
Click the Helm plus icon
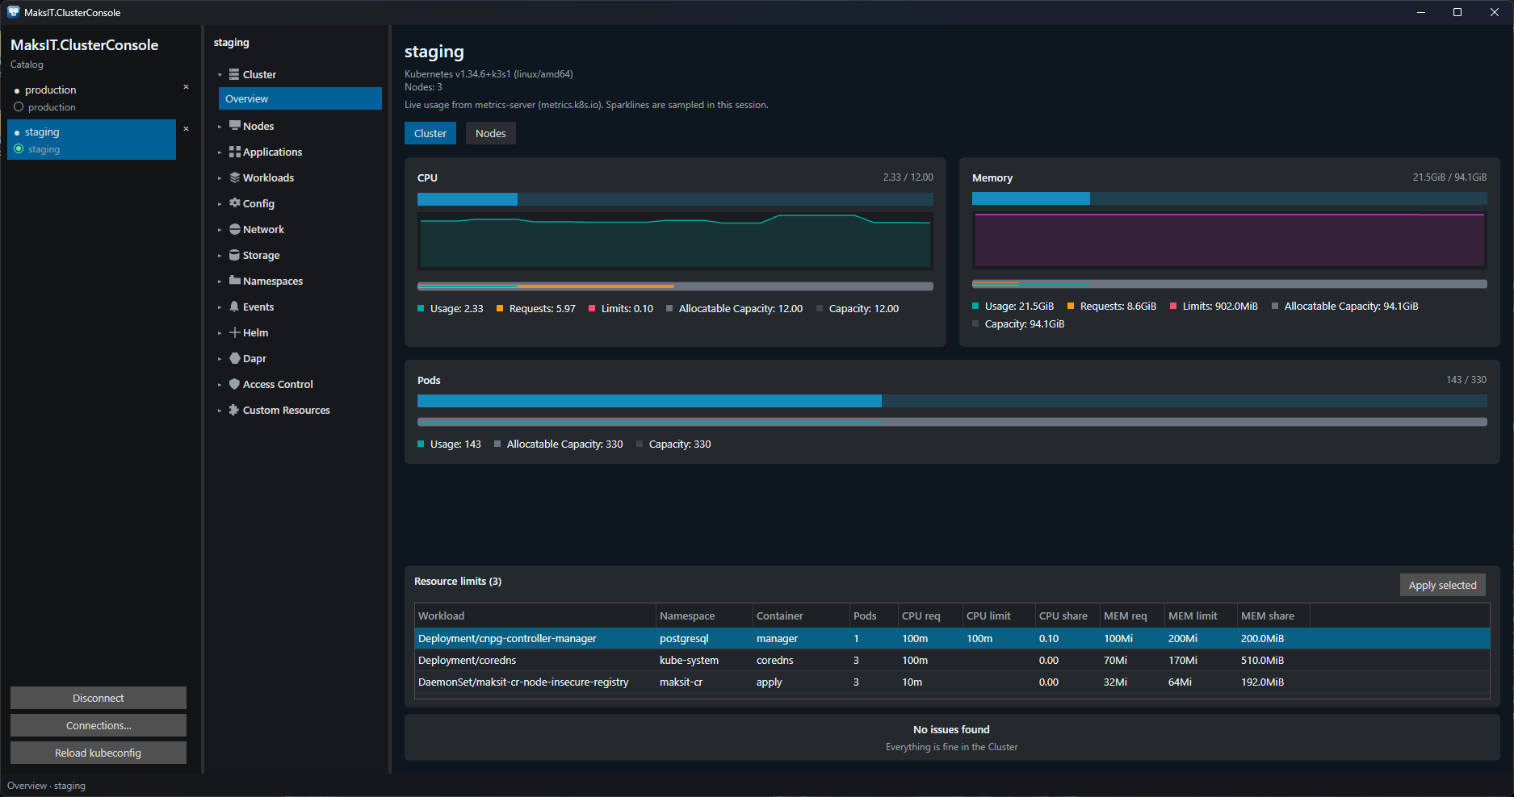234,332
